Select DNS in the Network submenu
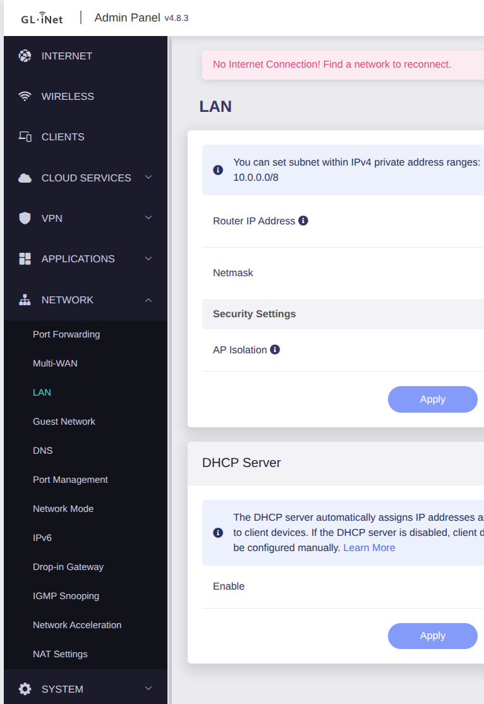Viewport: 484px width, 704px height. tap(43, 451)
